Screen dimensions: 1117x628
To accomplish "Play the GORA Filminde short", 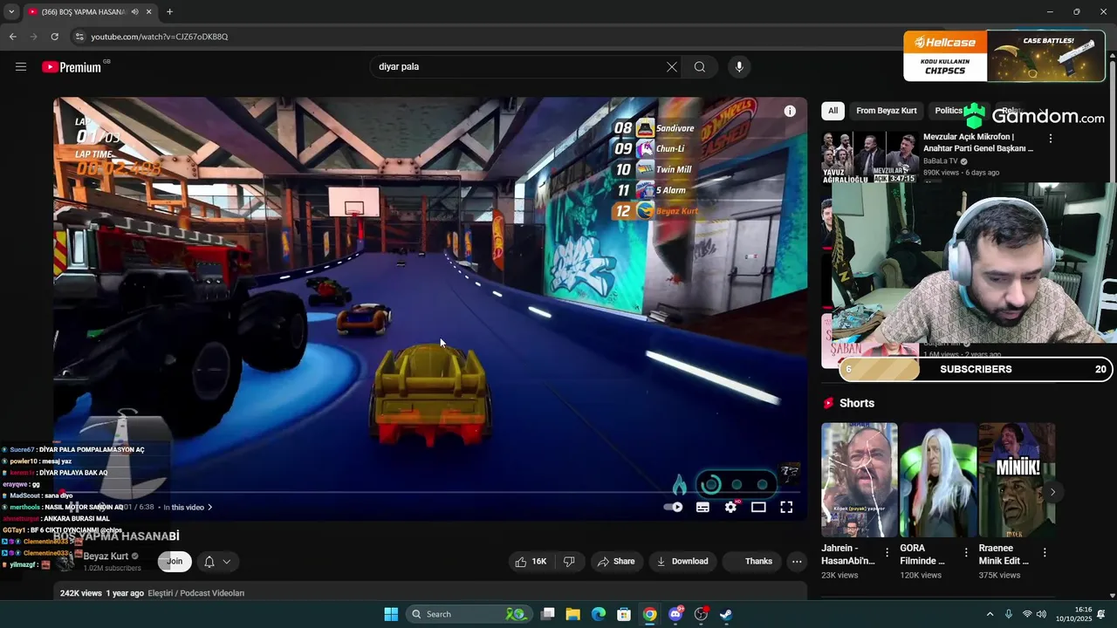I will pyautogui.click(x=938, y=480).
